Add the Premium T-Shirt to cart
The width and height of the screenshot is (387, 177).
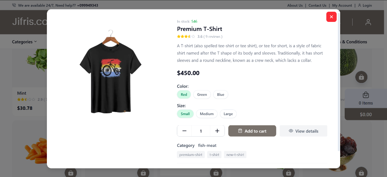coord(252,131)
